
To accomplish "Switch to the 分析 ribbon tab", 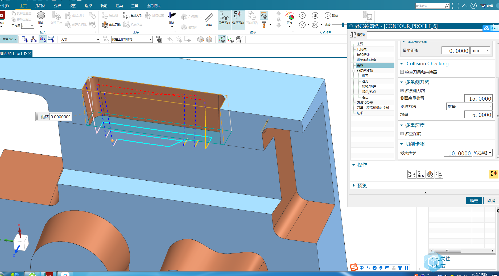I will click(x=57, y=6).
